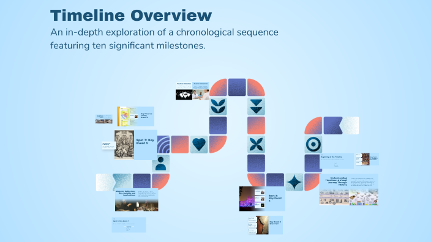Open small text slide left of engraving image
The image size is (431, 242).
click(x=108, y=145)
